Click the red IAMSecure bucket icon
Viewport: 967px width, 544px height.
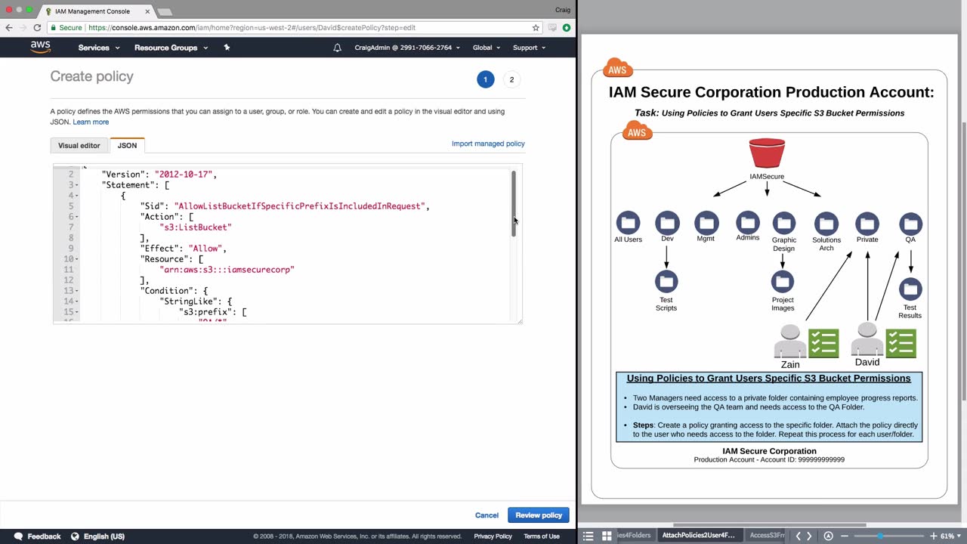767,153
